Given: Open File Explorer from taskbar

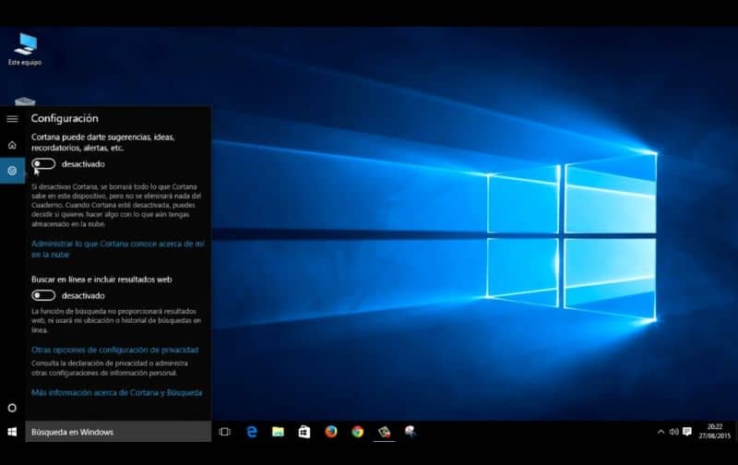Looking at the screenshot, I should click(279, 432).
